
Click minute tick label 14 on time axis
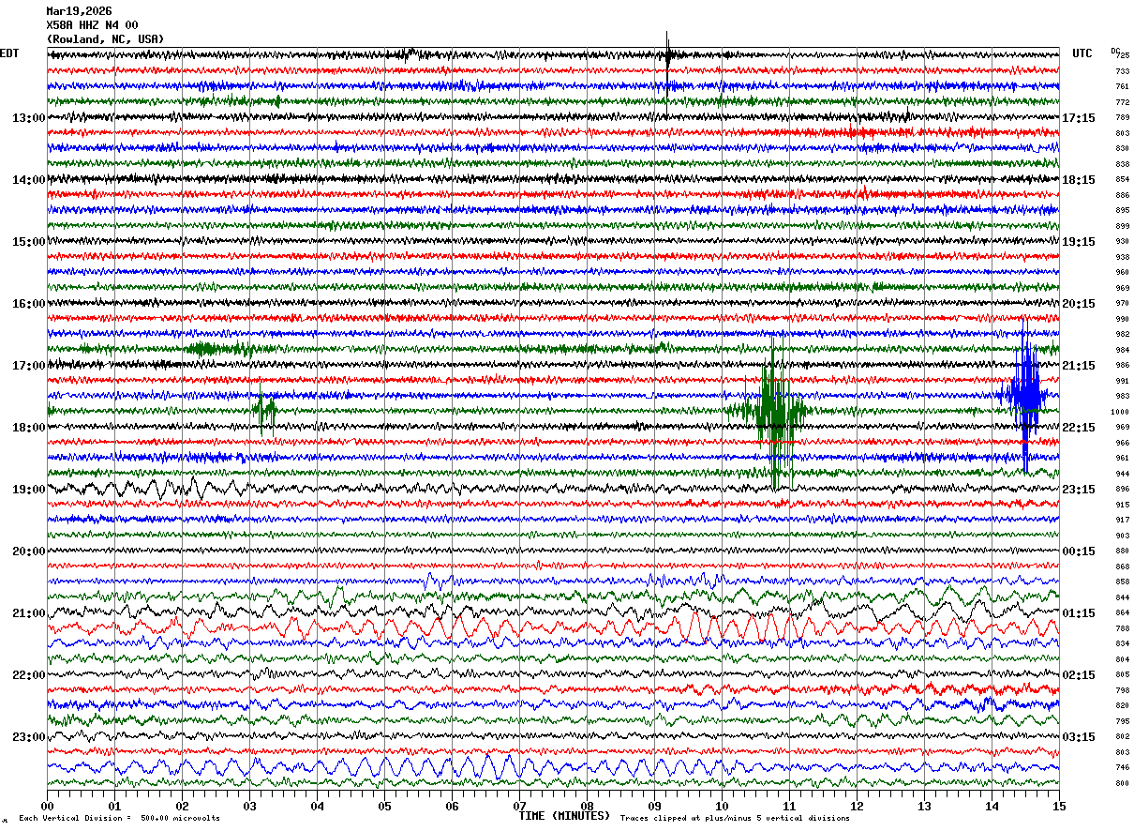coord(992,806)
